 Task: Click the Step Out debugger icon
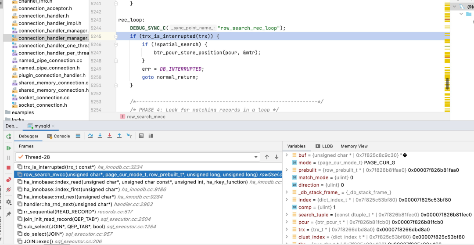click(119, 136)
